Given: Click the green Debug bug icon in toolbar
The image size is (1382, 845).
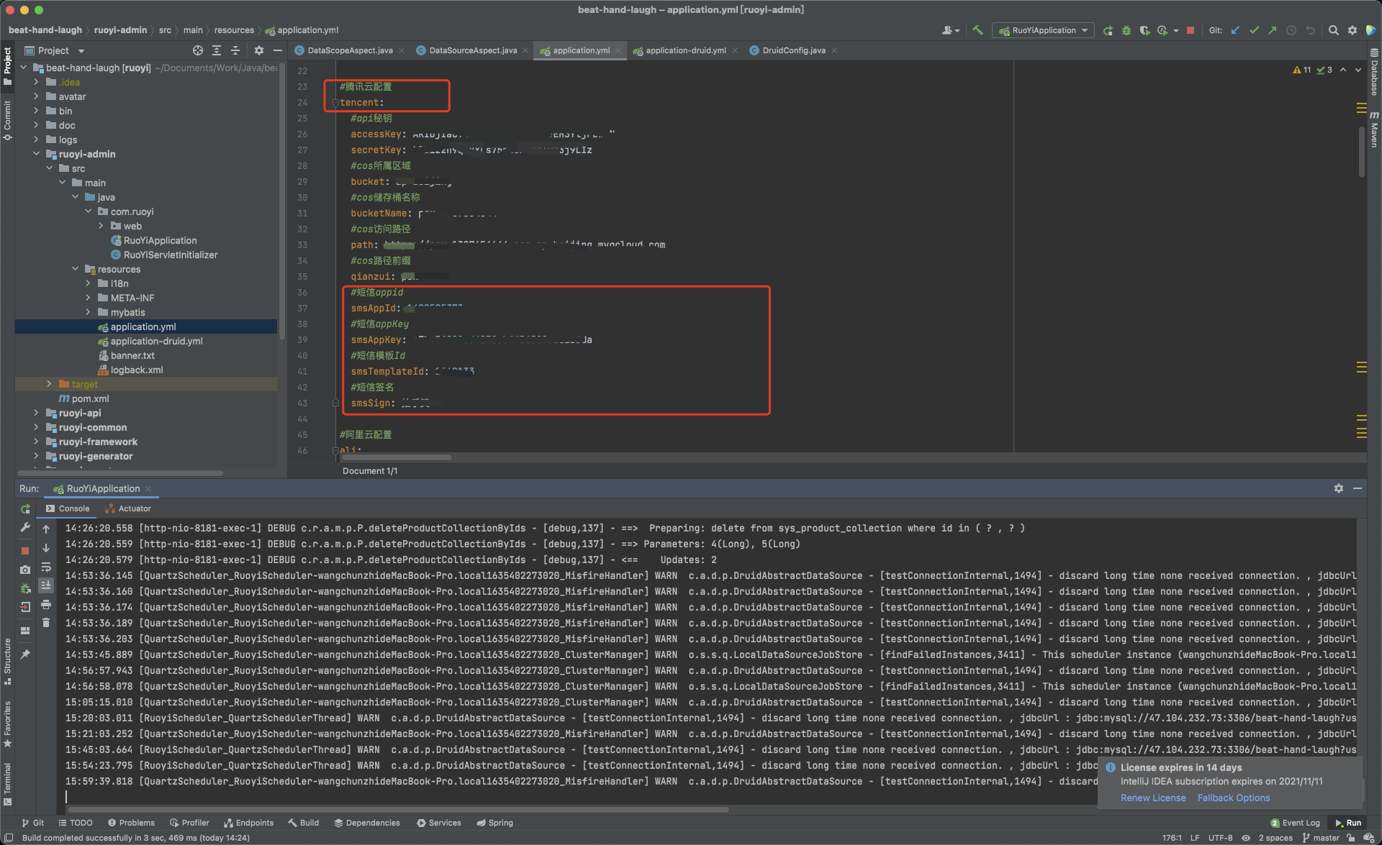Looking at the screenshot, I should 1126,30.
